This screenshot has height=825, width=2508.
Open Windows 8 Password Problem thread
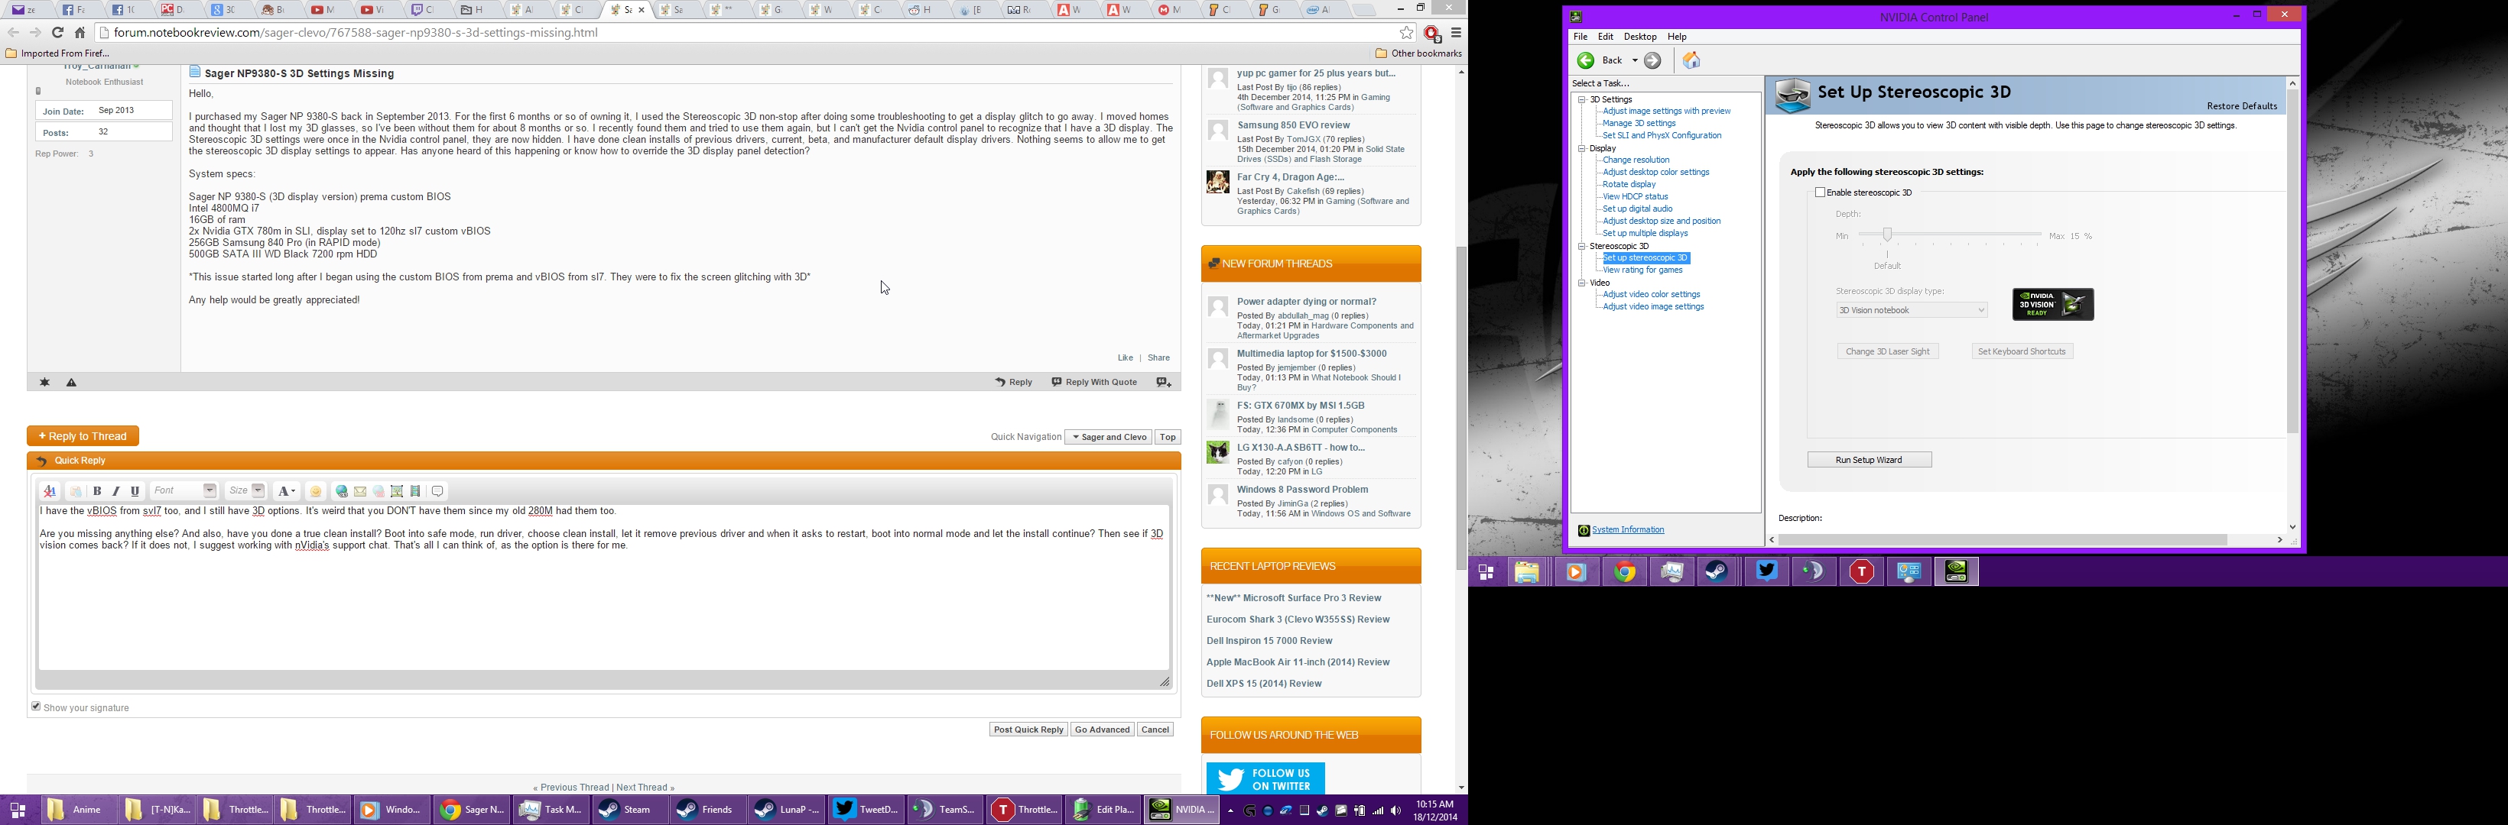[1303, 490]
